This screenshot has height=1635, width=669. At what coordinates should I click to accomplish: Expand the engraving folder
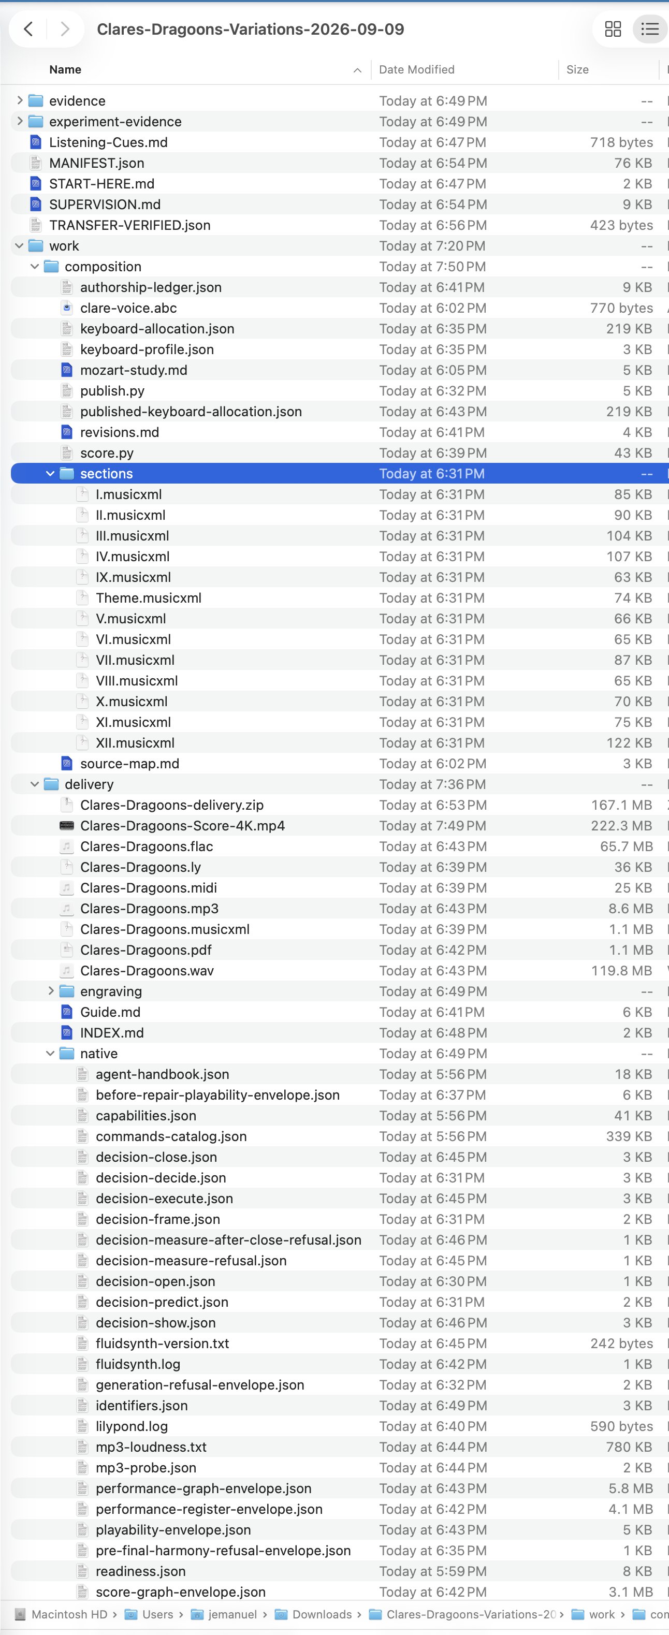click(x=51, y=991)
